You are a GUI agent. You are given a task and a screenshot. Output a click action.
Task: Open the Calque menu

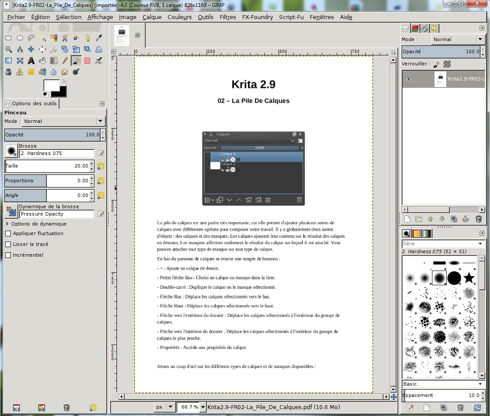point(152,17)
